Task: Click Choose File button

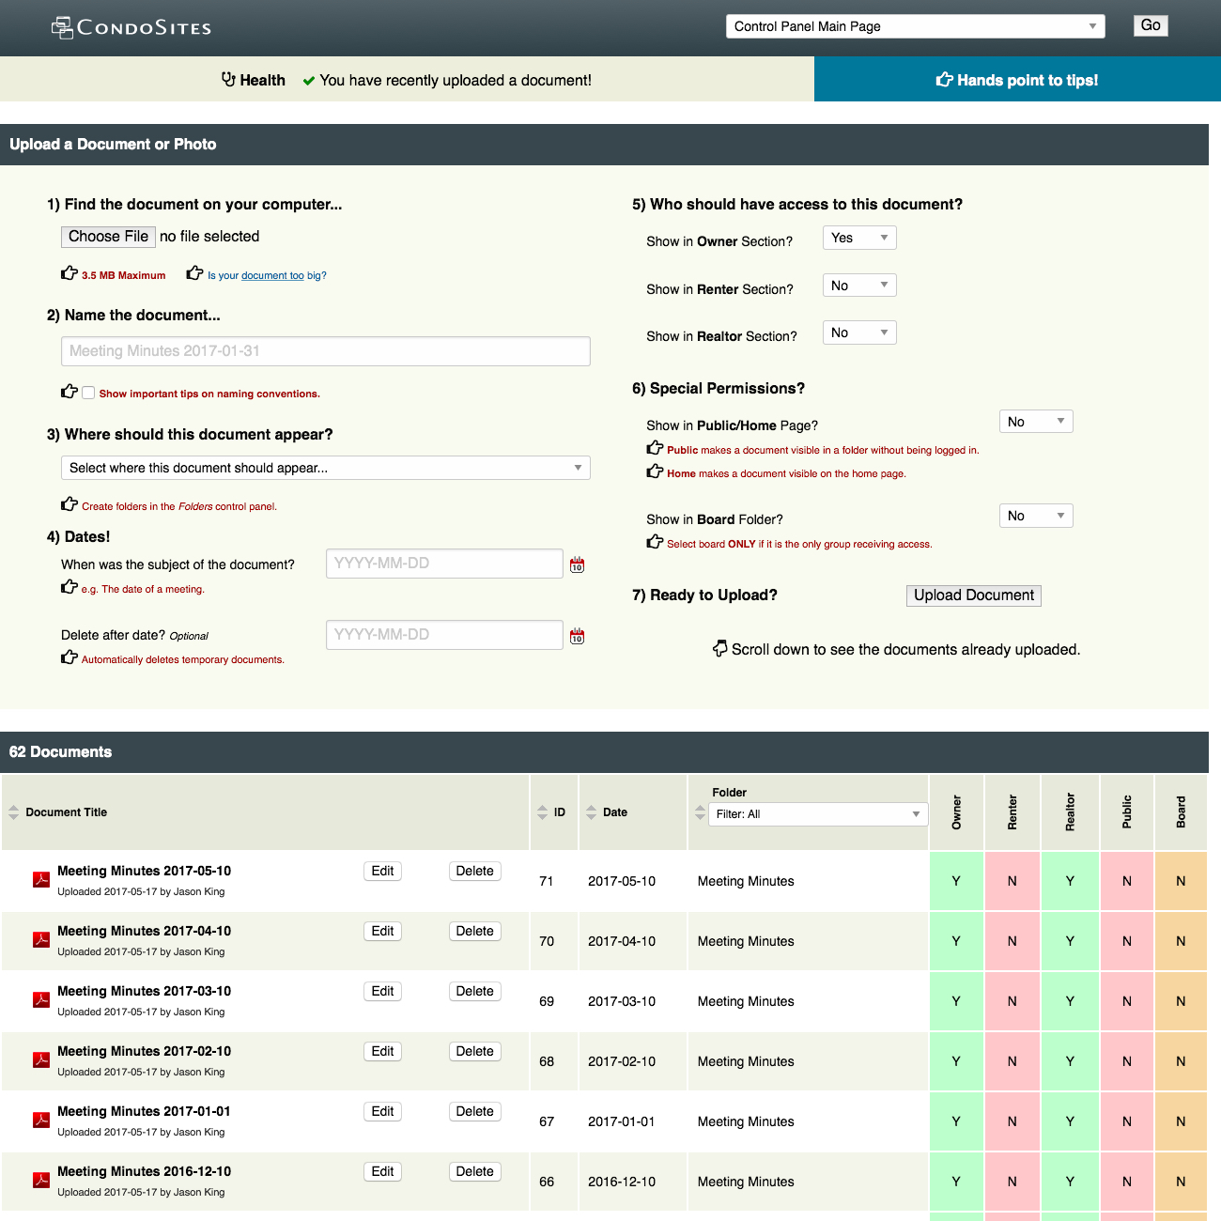Action: pyautogui.click(x=108, y=237)
